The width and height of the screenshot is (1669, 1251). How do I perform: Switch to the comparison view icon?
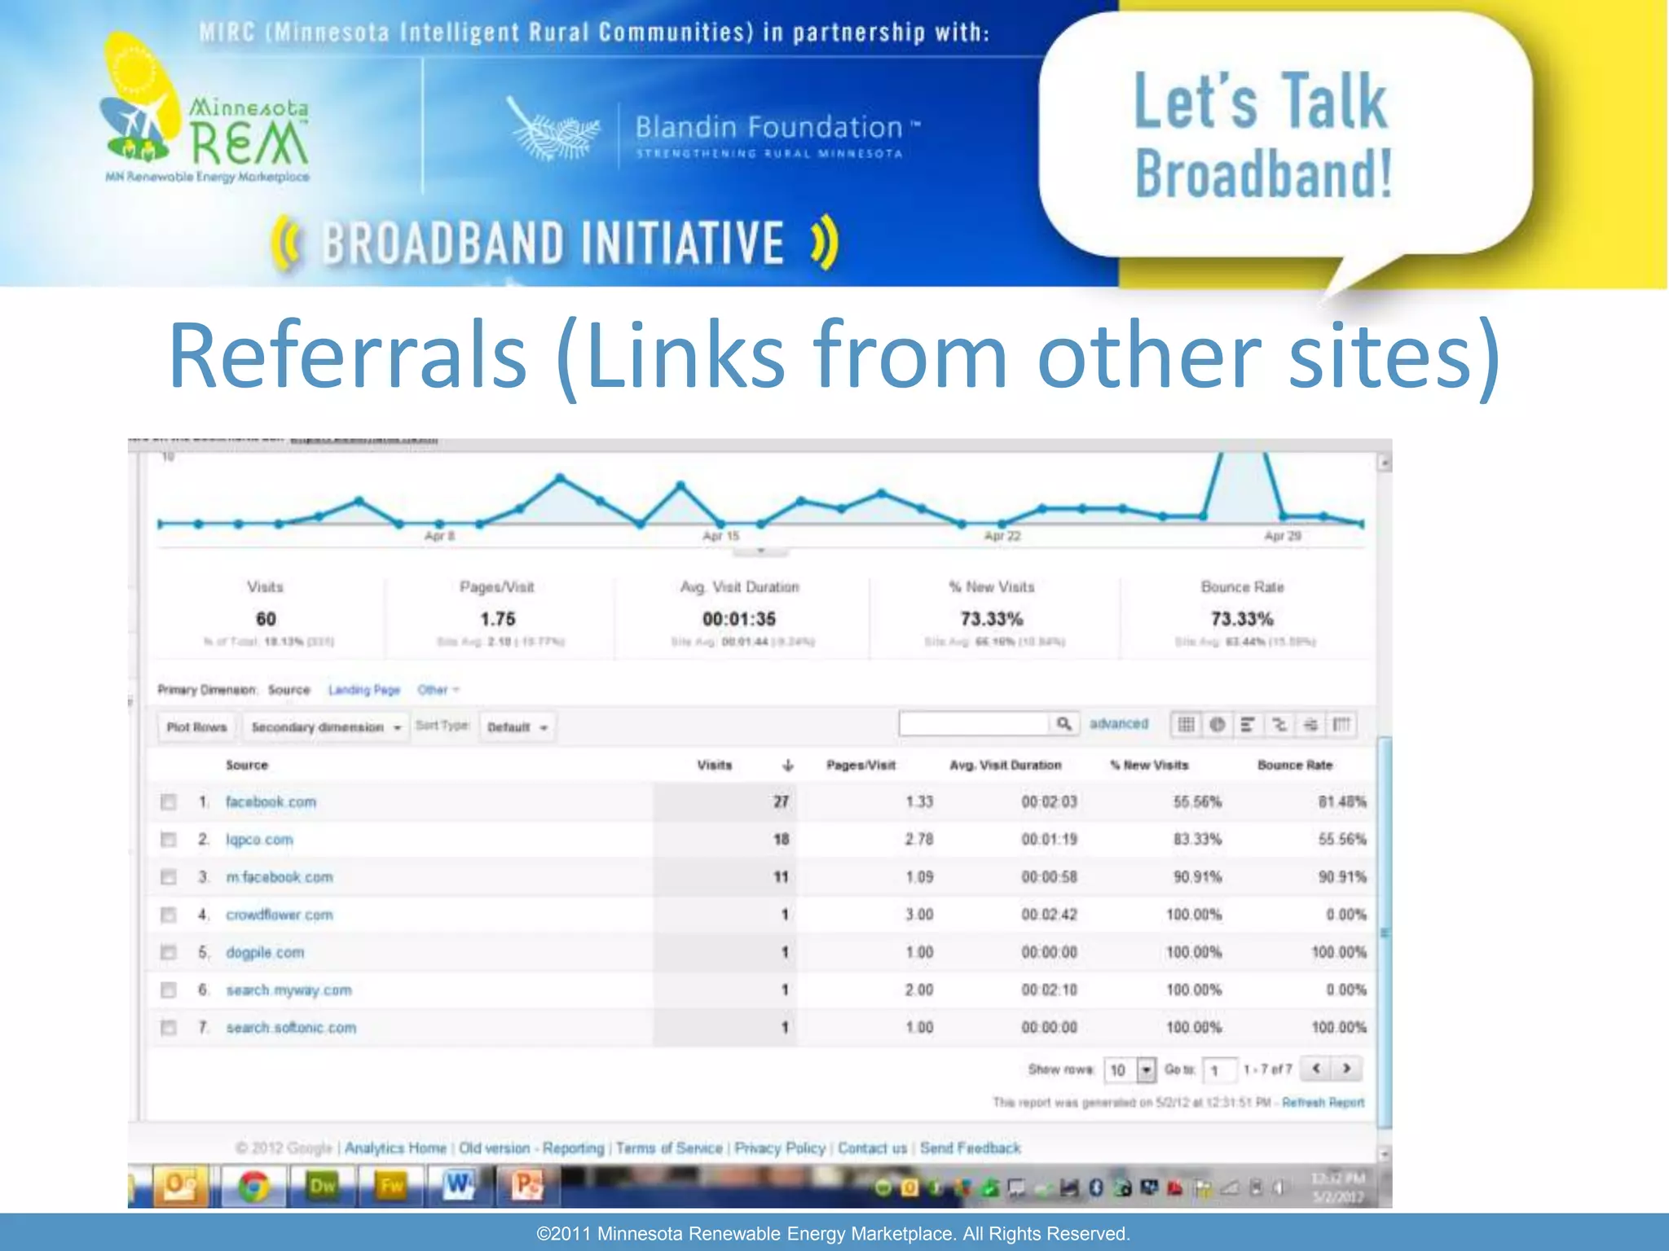tap(1279, 724)
